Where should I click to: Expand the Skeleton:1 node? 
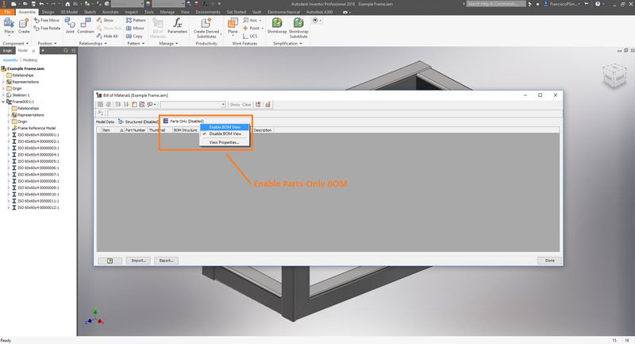pos(3,95)
